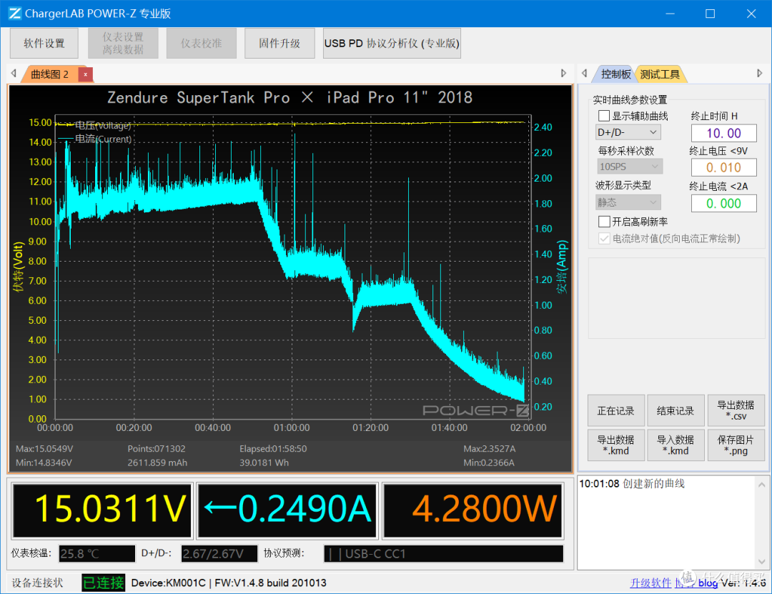Click the Min:14.8346V statistic
The width and height of the screenshot is (772, 594).
(x=44, y=462)
